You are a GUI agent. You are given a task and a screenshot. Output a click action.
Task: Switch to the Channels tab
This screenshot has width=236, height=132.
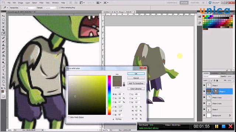(x=215, y=73)
